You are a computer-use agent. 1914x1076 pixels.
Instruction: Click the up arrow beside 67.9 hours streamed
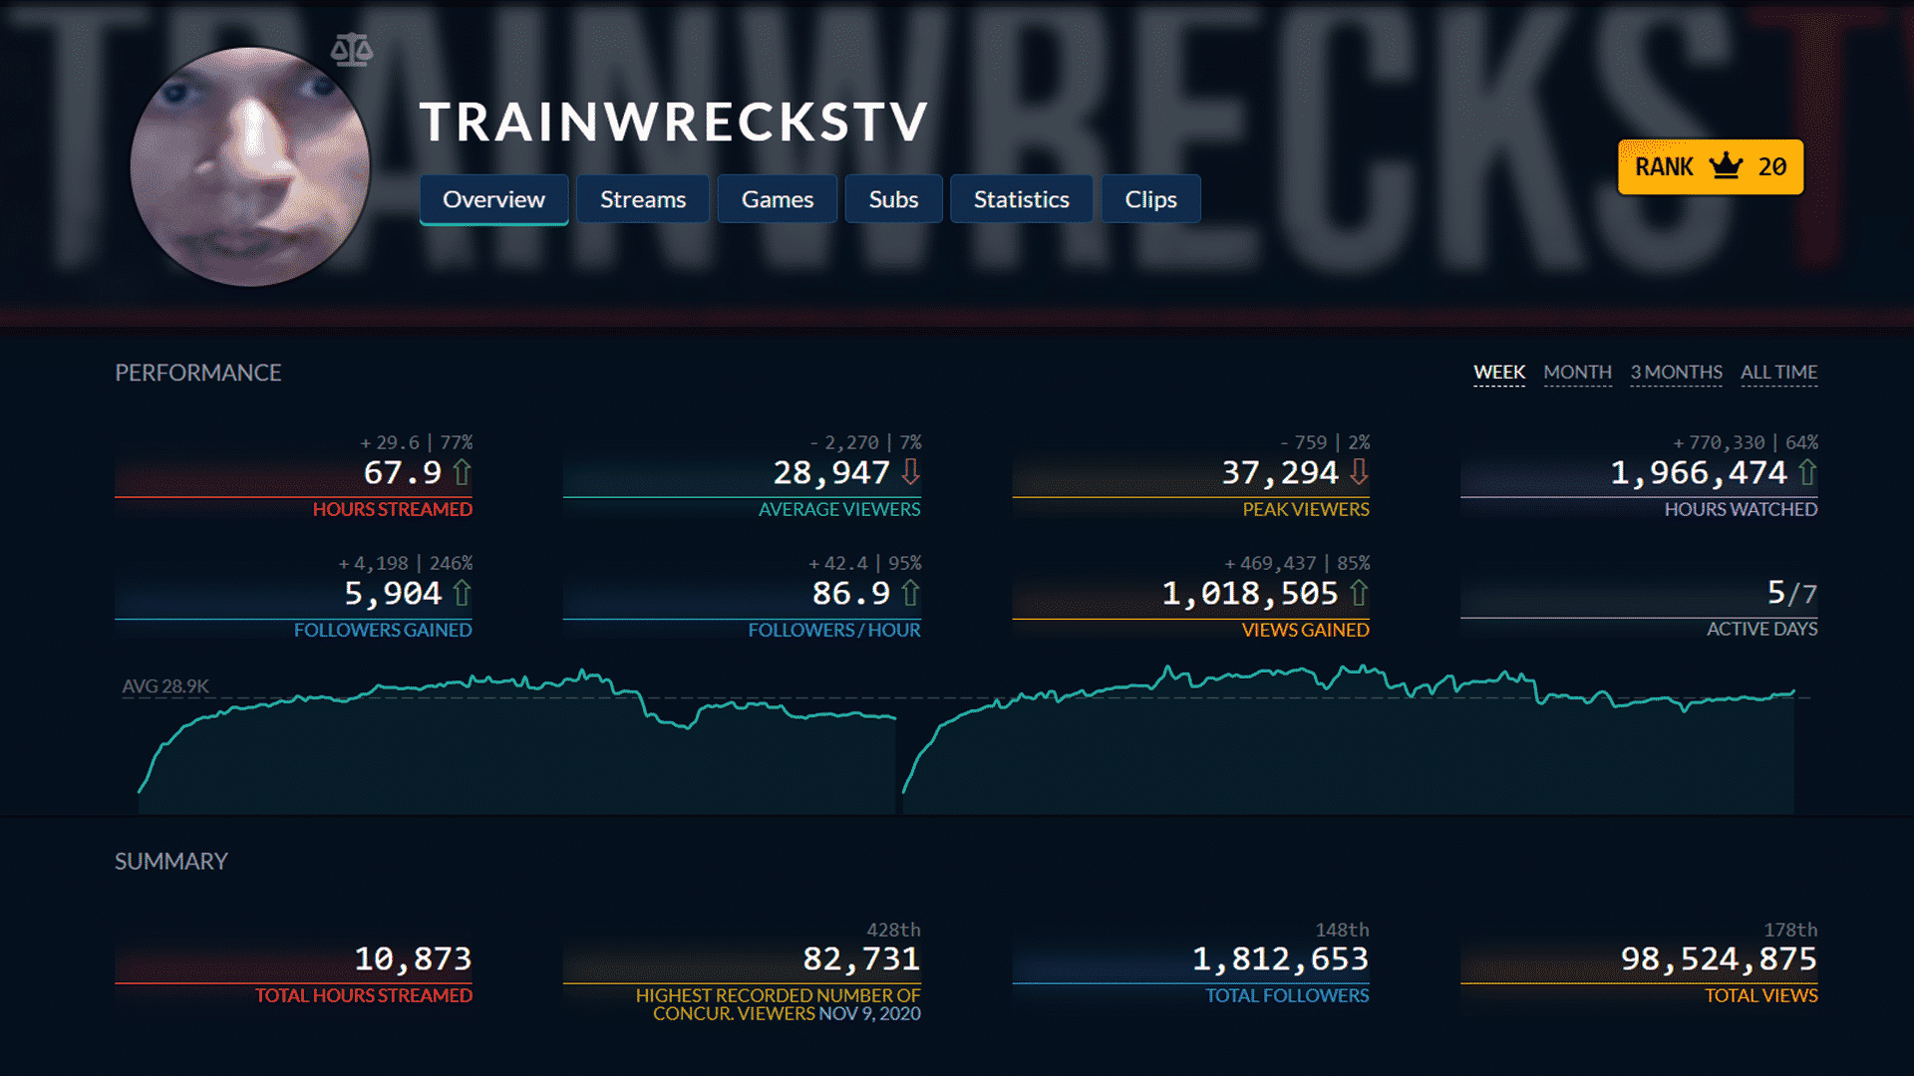click(462, 472)
